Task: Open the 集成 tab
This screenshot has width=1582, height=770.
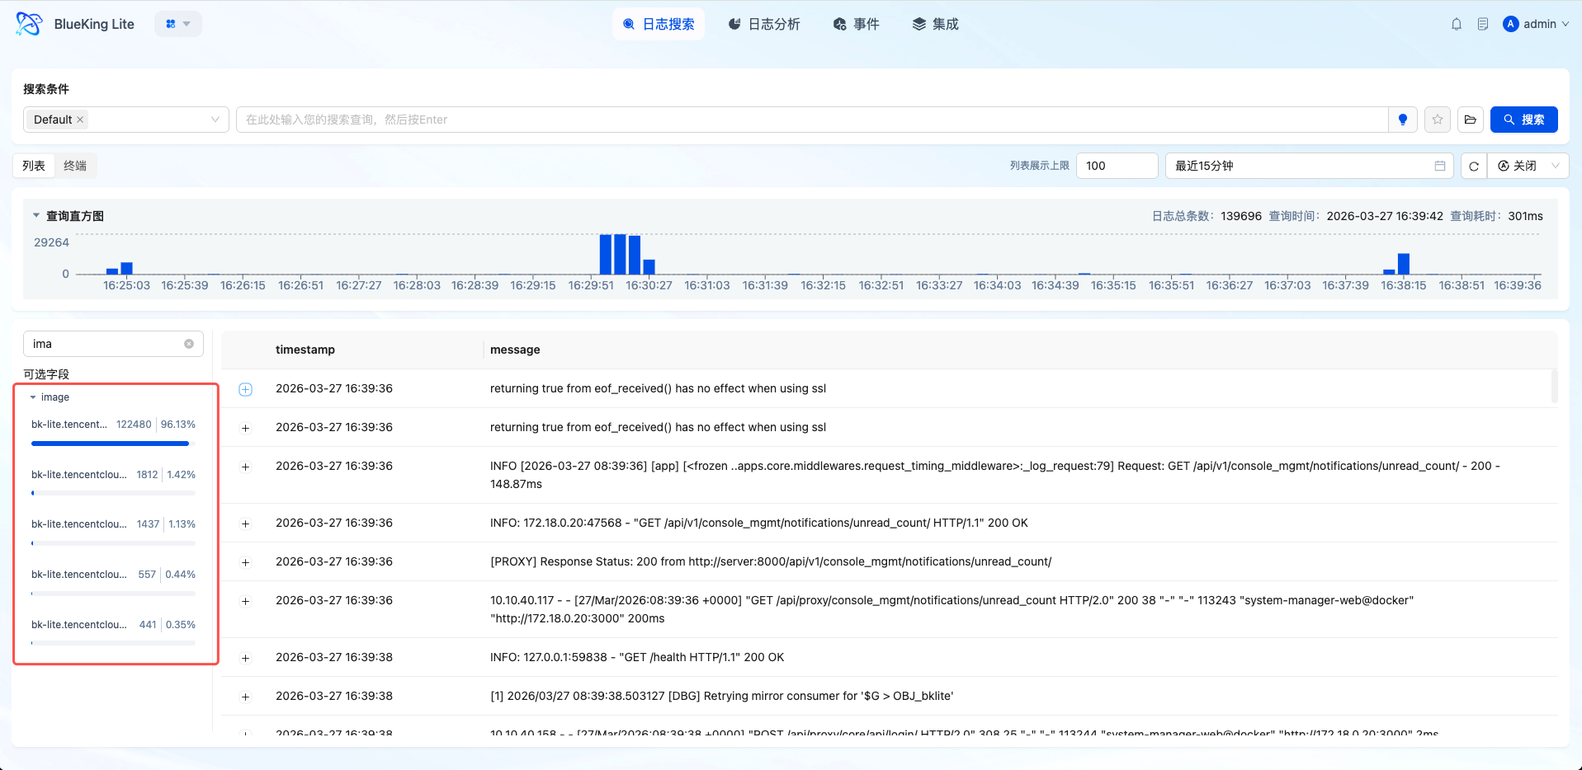Action: [936, 24]
